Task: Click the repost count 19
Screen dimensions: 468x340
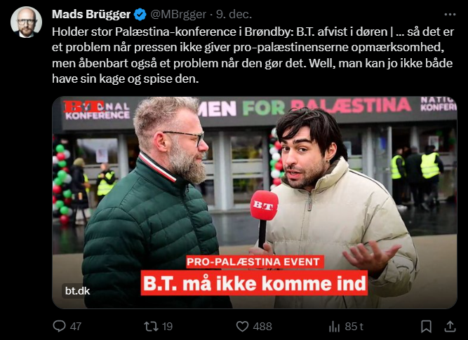Action: (x=167, y=326)
